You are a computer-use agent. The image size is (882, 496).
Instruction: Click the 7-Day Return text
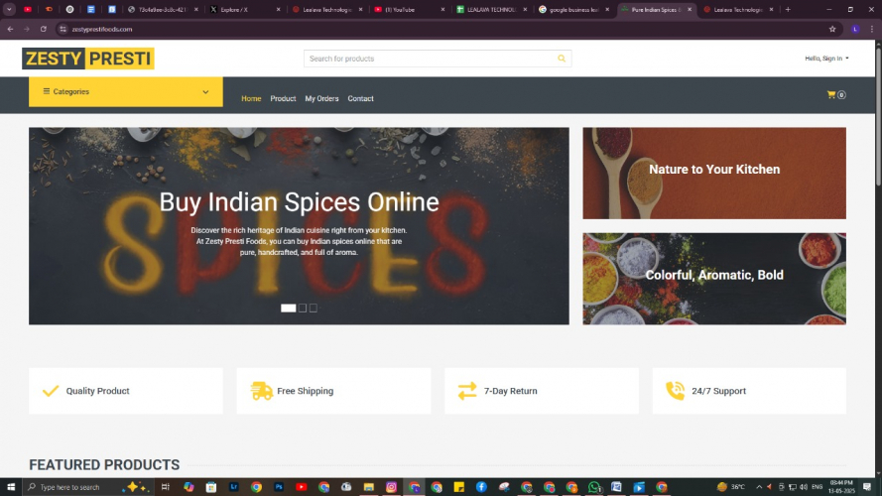click(x=510, y=391)
